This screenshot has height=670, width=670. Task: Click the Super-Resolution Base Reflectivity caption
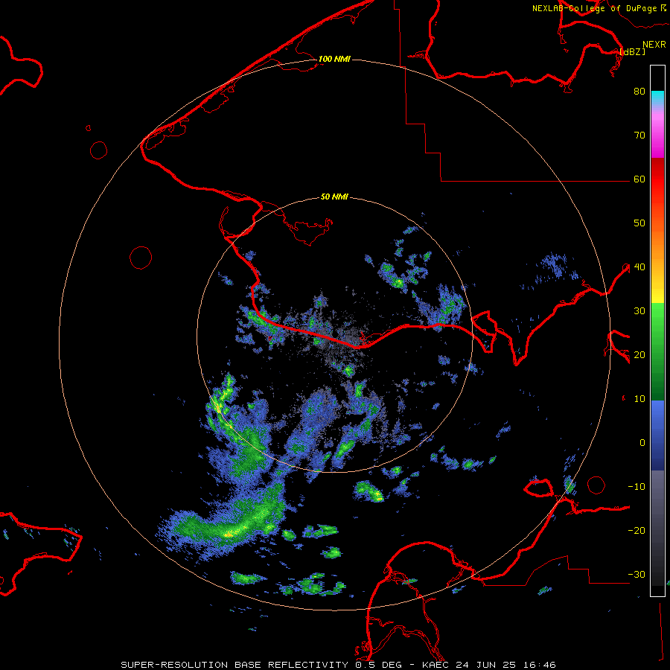[338, 665]
